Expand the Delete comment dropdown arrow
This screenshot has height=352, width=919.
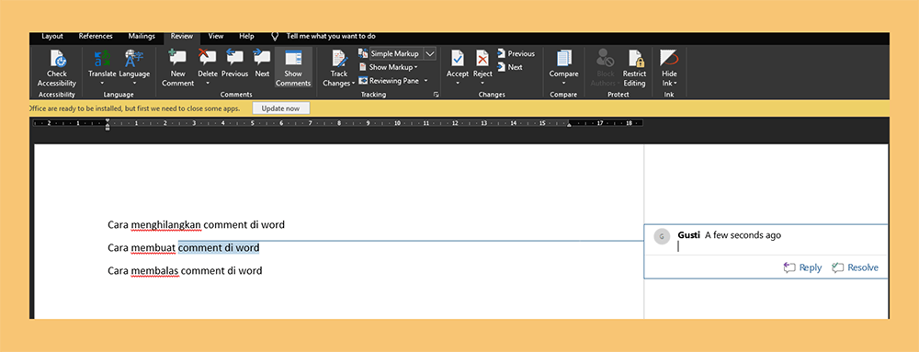(208, 83)
